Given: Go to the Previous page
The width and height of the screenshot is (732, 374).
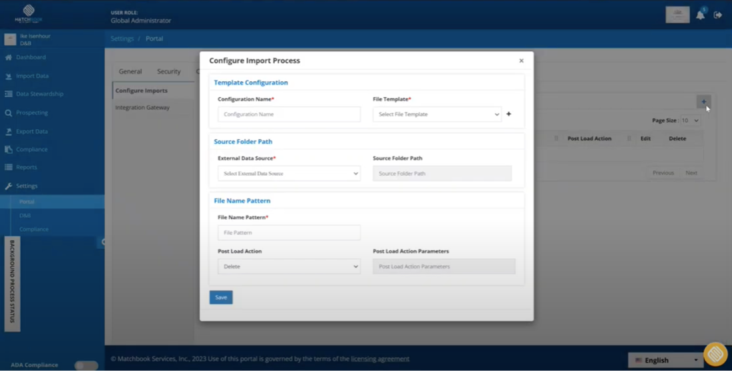Looking at the screenshot, I should 663,173.
